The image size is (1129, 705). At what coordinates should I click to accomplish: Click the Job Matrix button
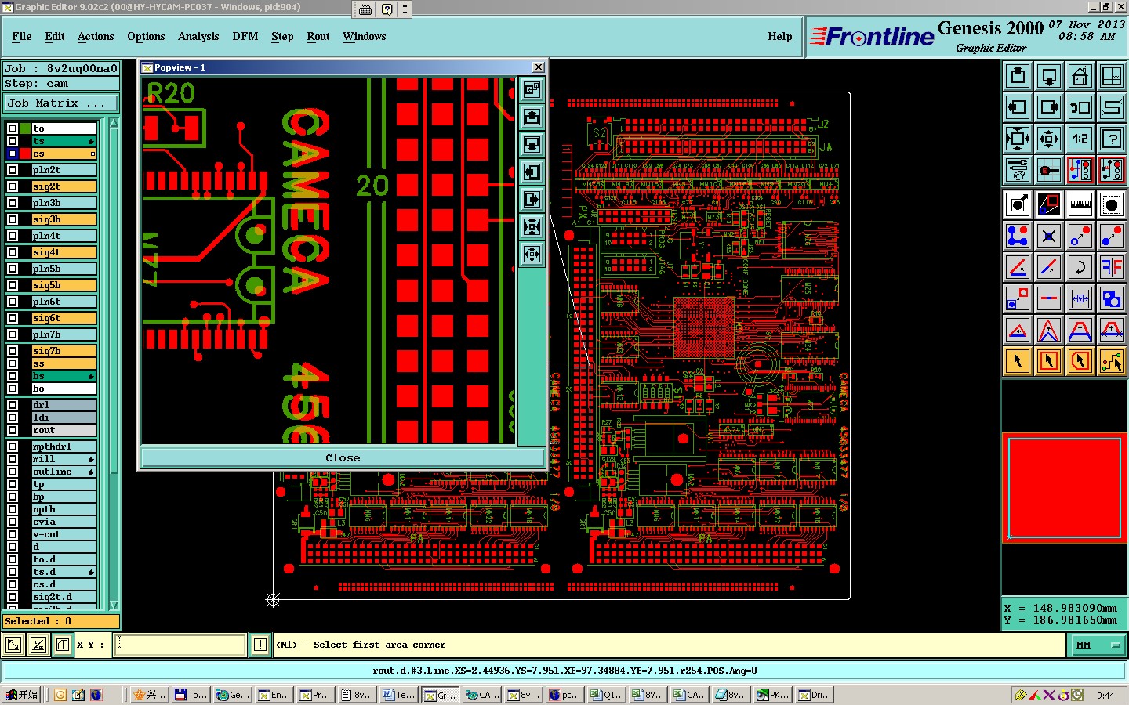(x=60, y=103)
